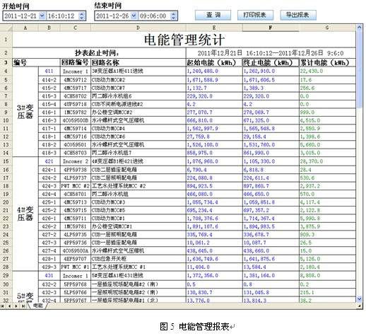Click cell 5LP59766
Image resolution: width=366 pixels, height=336 pixels.
(x=76, y=292)
